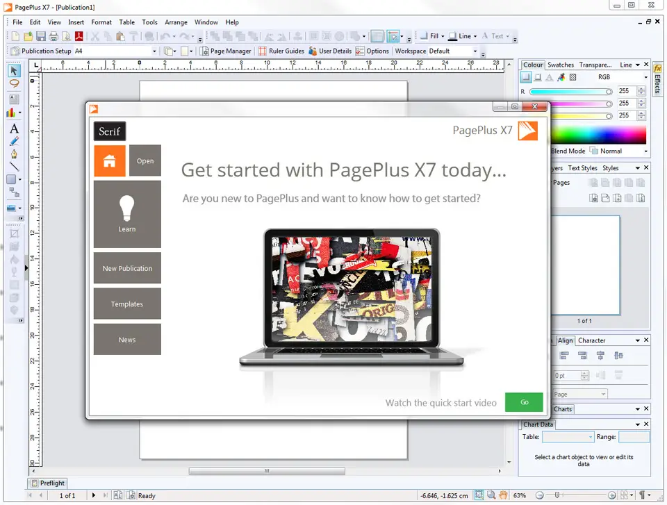Screen dimensions: 667x505
Task: Click the colour picker eyedropper icon
Action: click(x=561, y=77)
